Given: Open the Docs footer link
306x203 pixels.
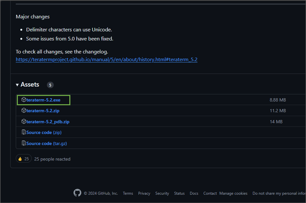Looking at the screenshot, I should (x=194, y=193).
